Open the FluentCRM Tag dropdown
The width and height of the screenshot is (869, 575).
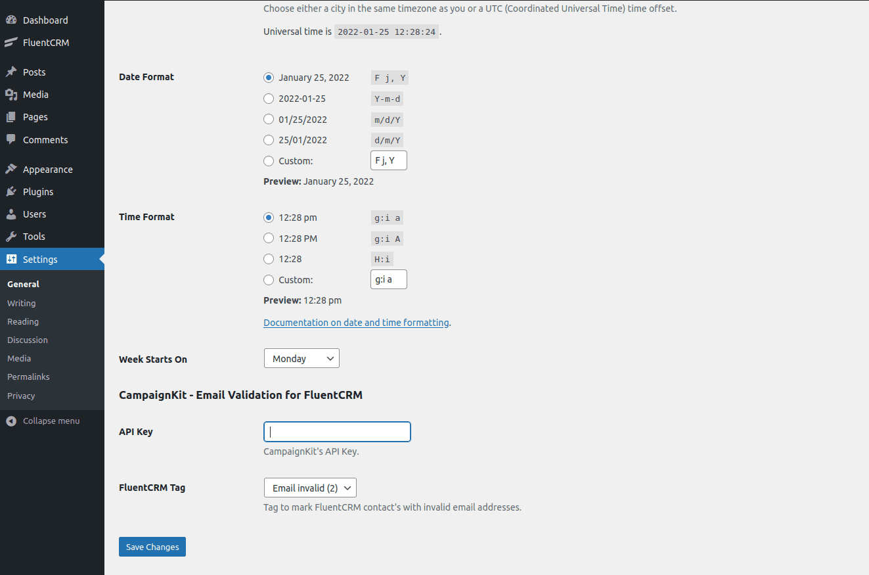tap(309, 488)
